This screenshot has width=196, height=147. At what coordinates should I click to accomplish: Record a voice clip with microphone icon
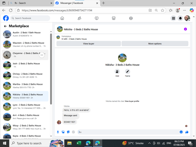click(58, 132)
